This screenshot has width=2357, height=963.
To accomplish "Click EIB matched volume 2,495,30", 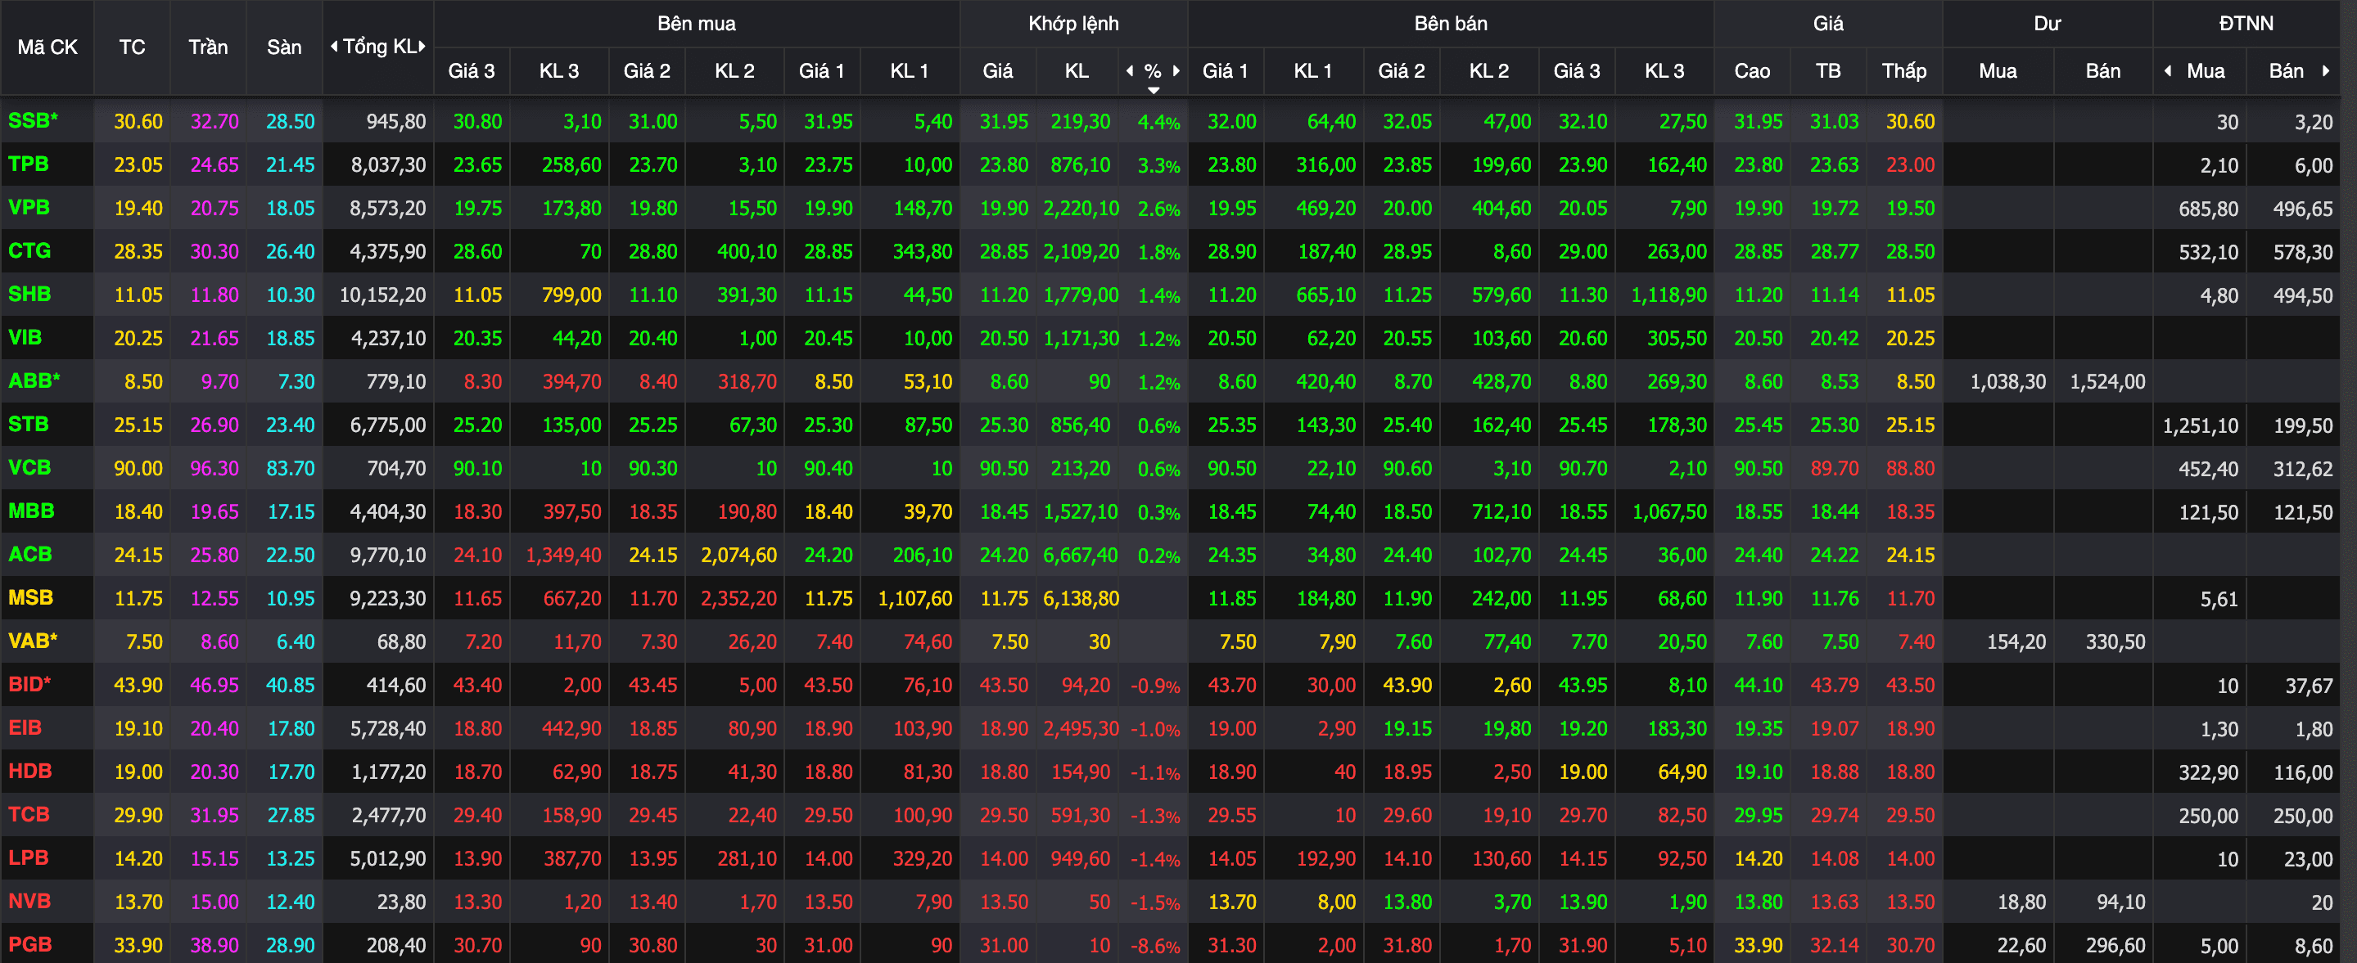I will 1081,729.
